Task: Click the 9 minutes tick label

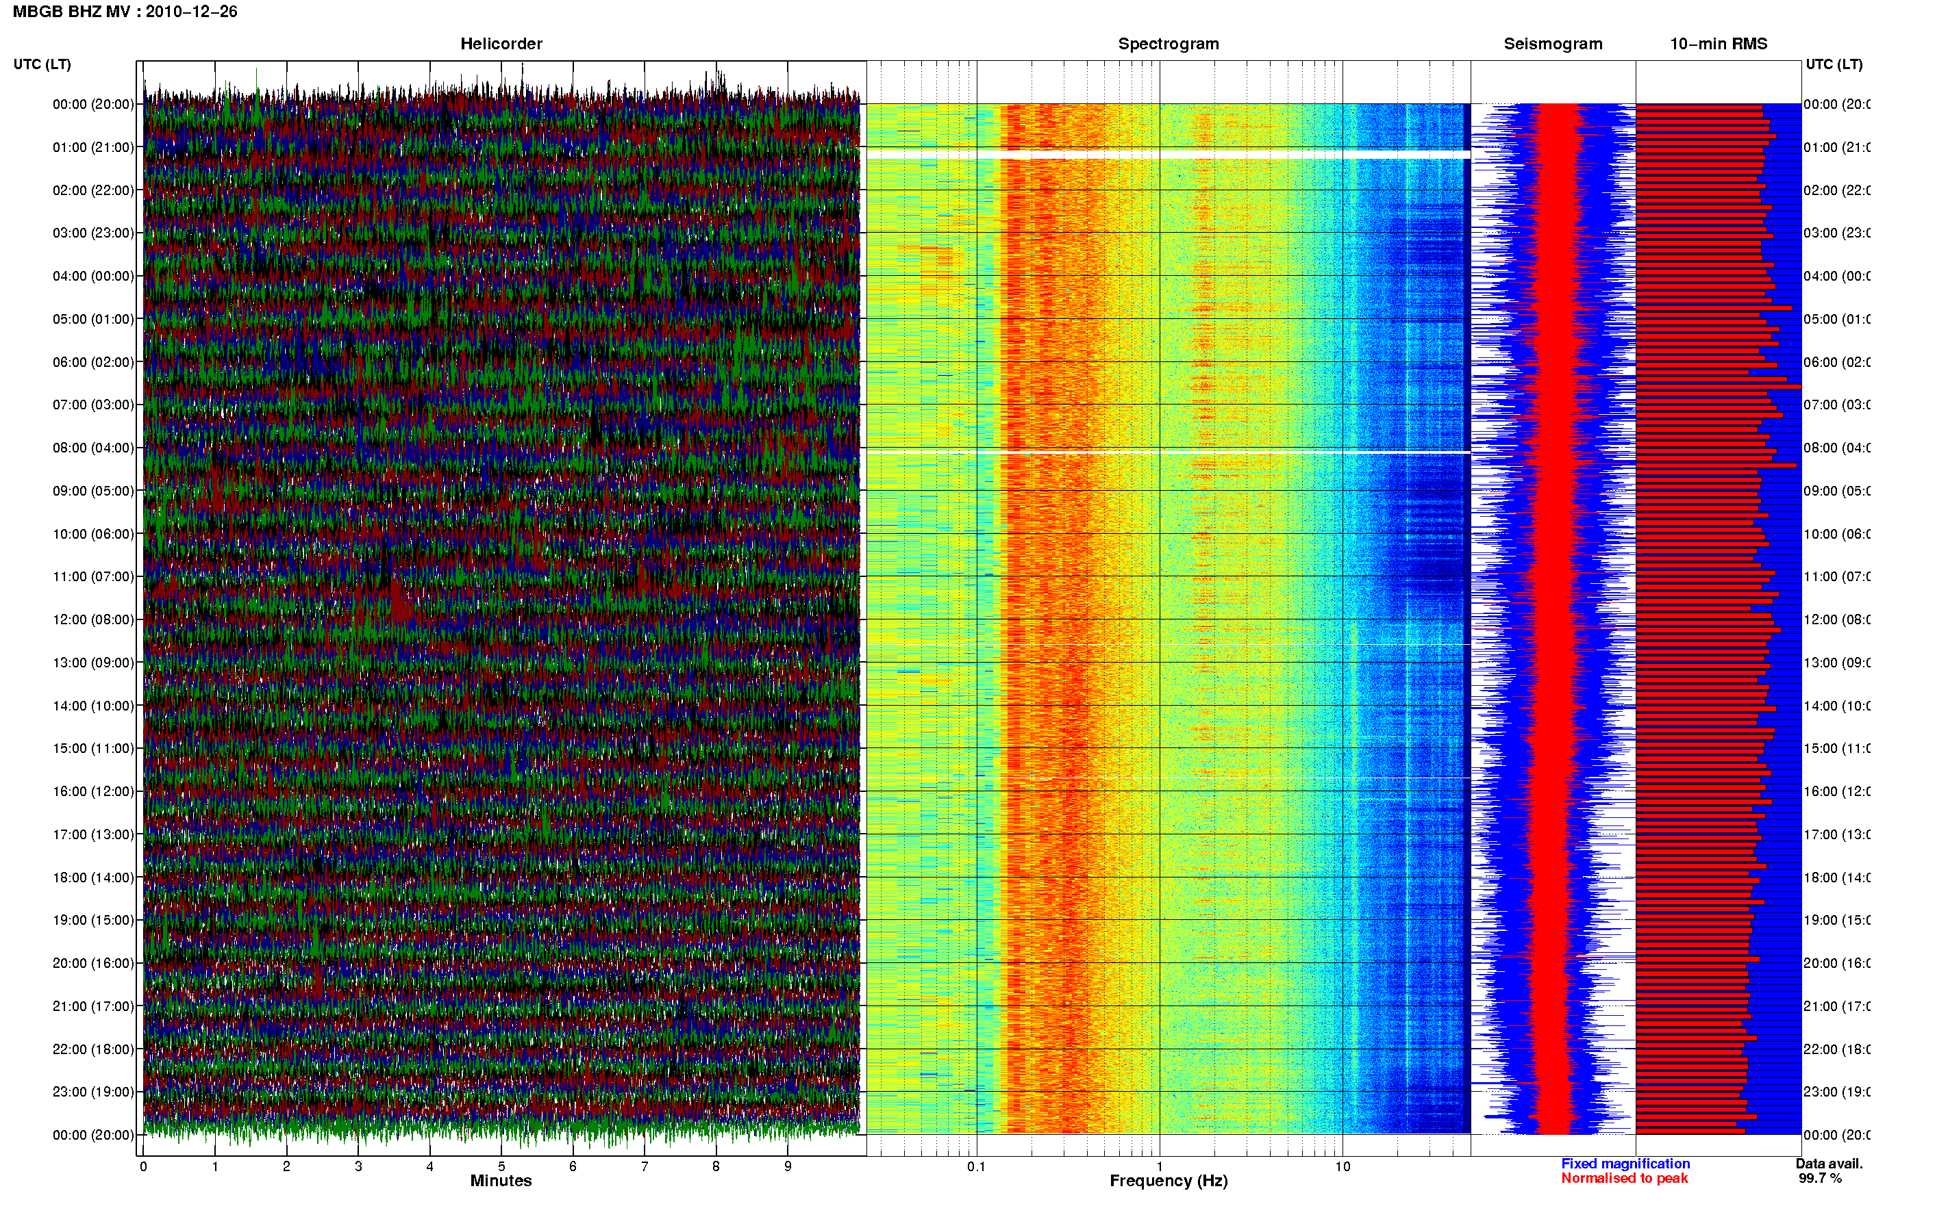Action: coord(788,1166)
